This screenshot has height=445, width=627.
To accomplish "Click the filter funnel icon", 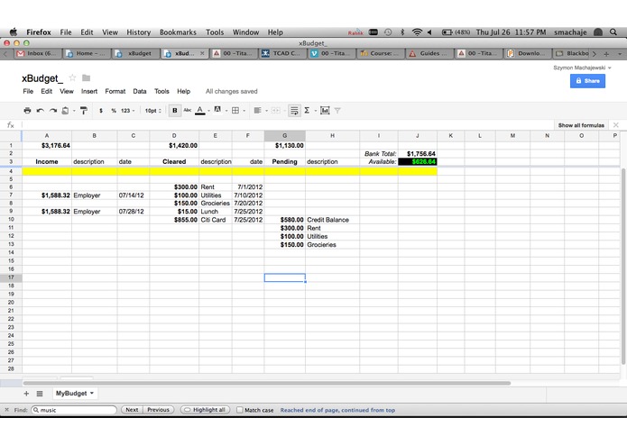I will tap(337, 111).
